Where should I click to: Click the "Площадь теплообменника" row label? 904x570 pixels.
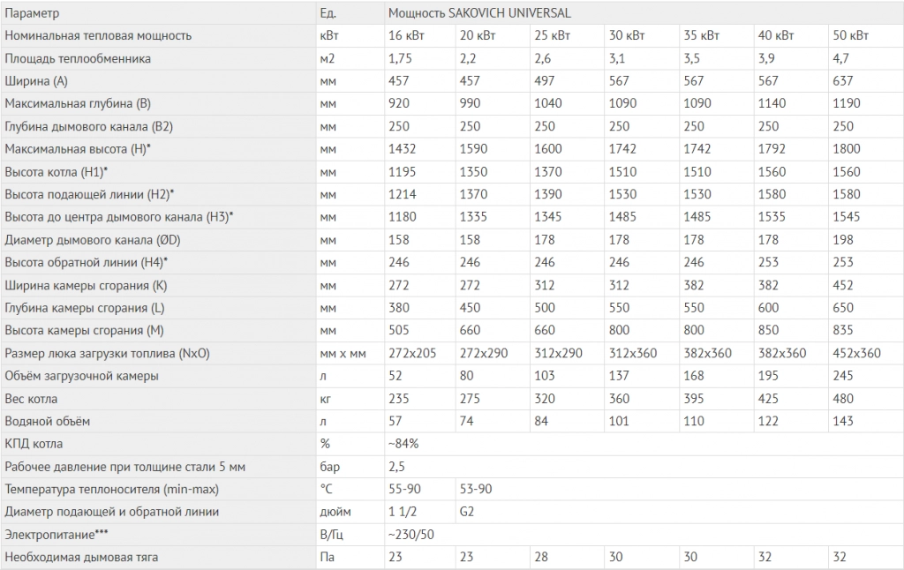pyautogui.click(x=78, y=58)
